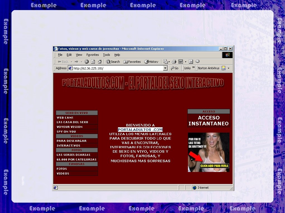The width and height of the screenshot is (285, 213).
Task: Click the Forward arrow button
Action: click(76, 62)
